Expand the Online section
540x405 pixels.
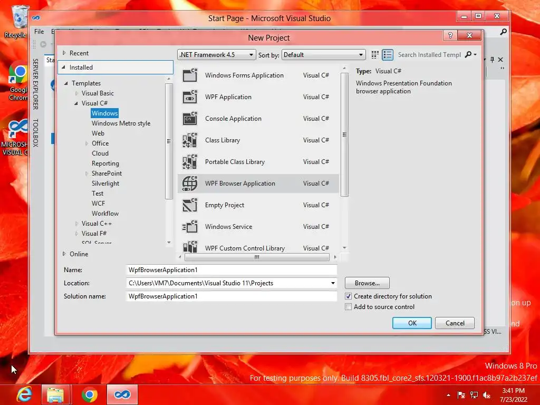64,254
